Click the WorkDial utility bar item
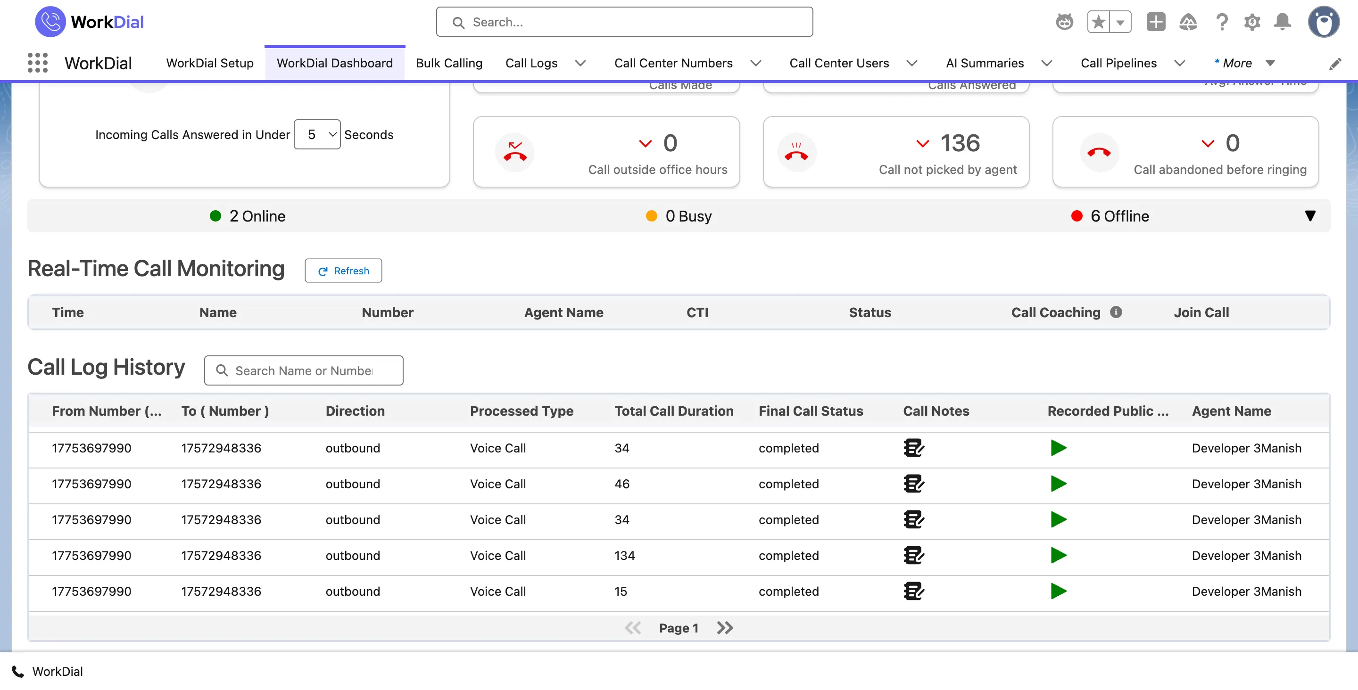Screen dimensions: 1358x690 (48, 672)
